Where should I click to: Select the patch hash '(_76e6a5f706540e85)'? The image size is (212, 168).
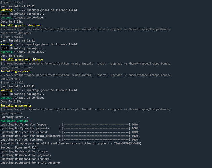[x=126, y=144]
